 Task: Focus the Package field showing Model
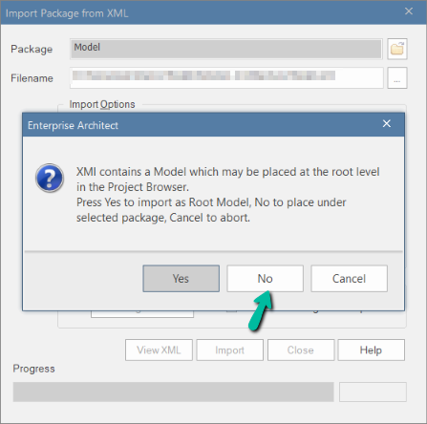click(226, 49)
